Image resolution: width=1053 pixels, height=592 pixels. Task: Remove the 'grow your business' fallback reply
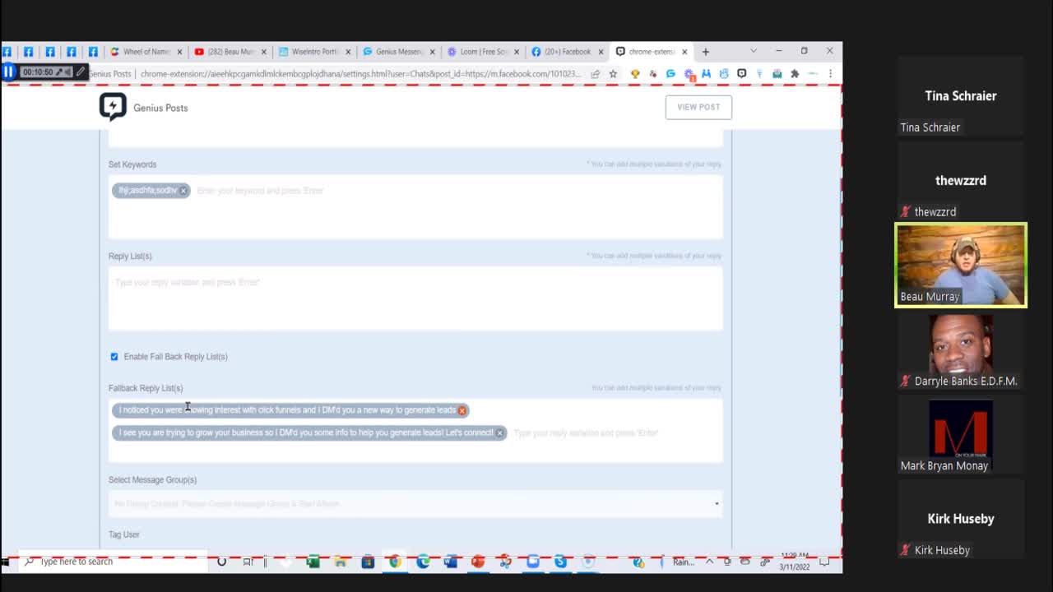point(499,433)
